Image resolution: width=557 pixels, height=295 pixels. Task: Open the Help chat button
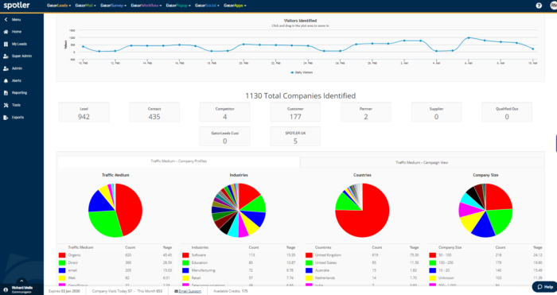(x=544, y=287)
